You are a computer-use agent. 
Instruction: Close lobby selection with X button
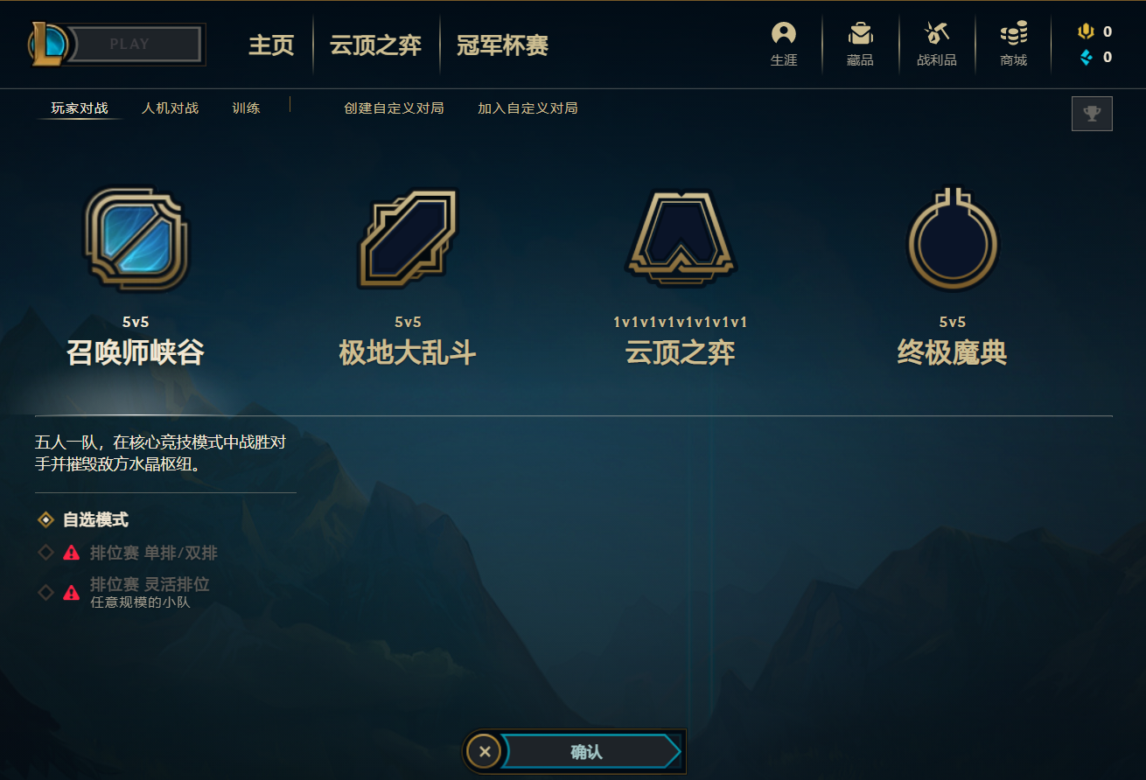pyautogui.click(x=484, y=751)
